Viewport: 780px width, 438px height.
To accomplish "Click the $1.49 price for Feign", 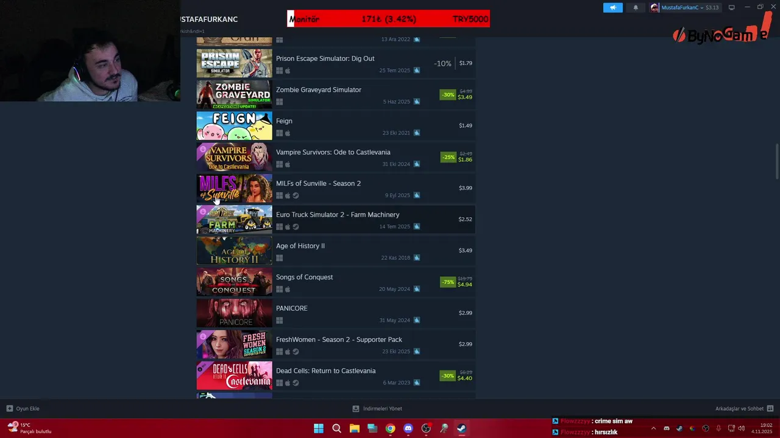I will point(466,125).
